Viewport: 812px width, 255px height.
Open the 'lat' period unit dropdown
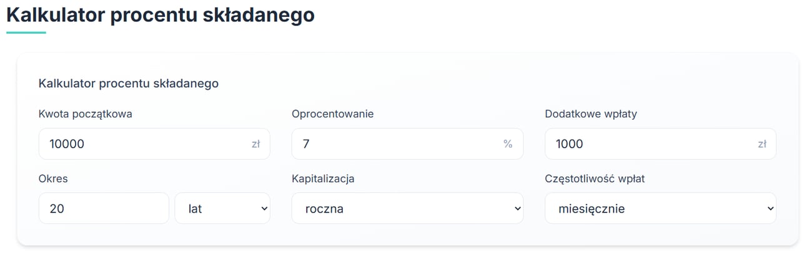tap(222, 208)
